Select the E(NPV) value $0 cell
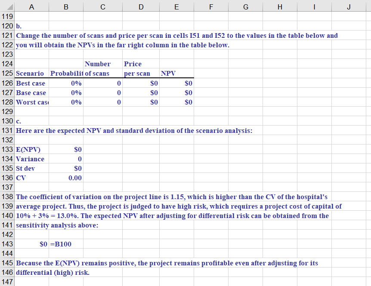This screenshot has width=371, height=286. (x=66, y=149)
